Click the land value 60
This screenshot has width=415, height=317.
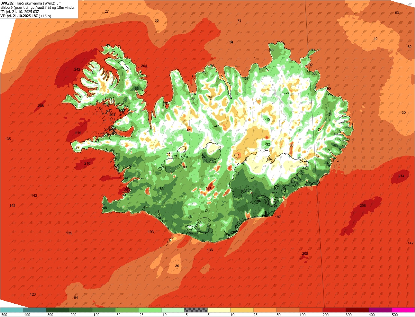click(x=188, y=131)
